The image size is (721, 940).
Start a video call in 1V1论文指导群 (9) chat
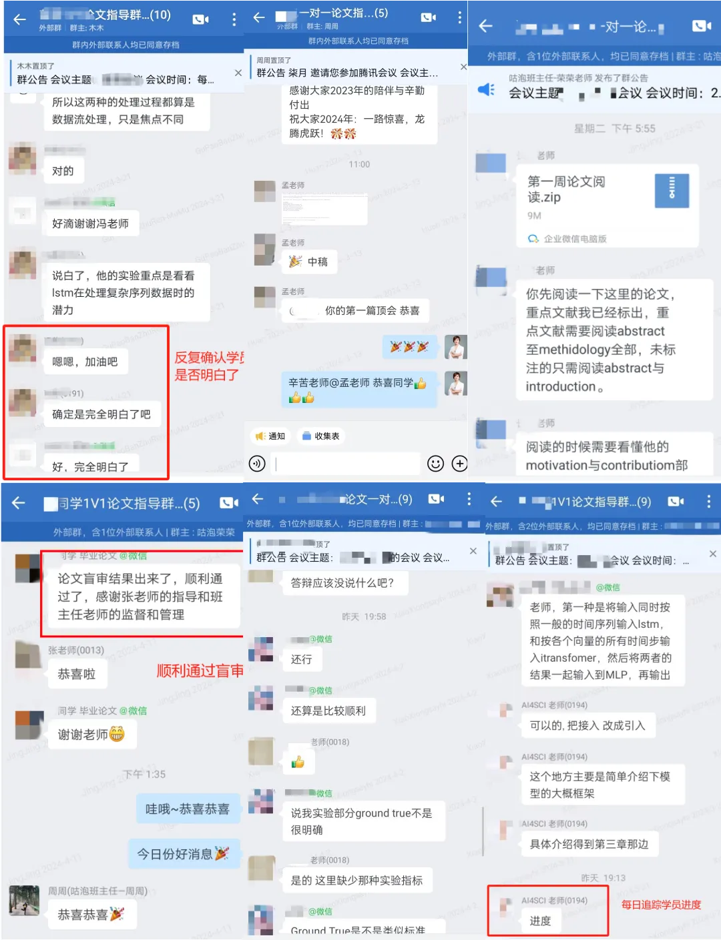(x=676, y=502)
